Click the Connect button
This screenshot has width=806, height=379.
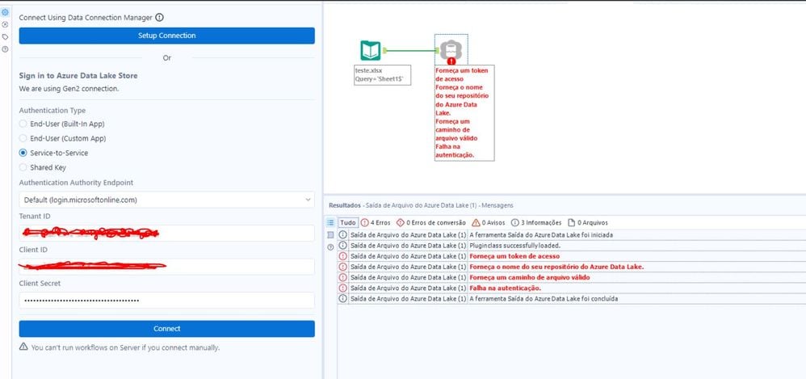(x=167, y=329)
